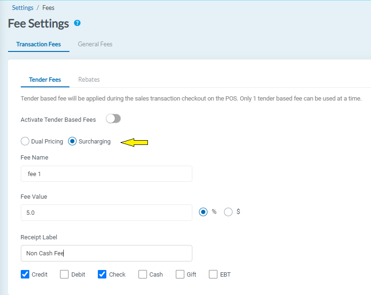This screenshot has width=371, height=295.
Task: Select the Dual Pricing radio option
Action: pos(25,142)
